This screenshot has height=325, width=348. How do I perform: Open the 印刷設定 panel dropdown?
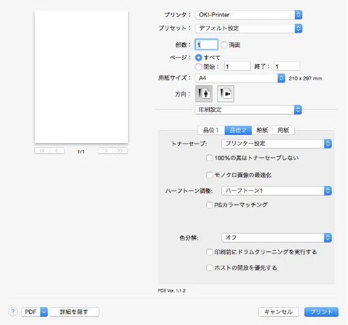pos(249,110)
